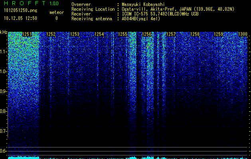The width and height of the screenshot is (251, 159).
Task: Click the Ogata-vill. Akita-Pref. JAPAN location text
Action: (x=178, y=9)
